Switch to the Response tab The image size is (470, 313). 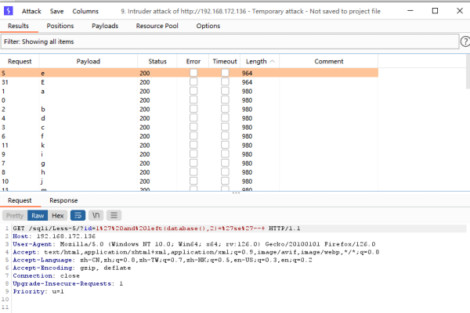click(63, 200)
